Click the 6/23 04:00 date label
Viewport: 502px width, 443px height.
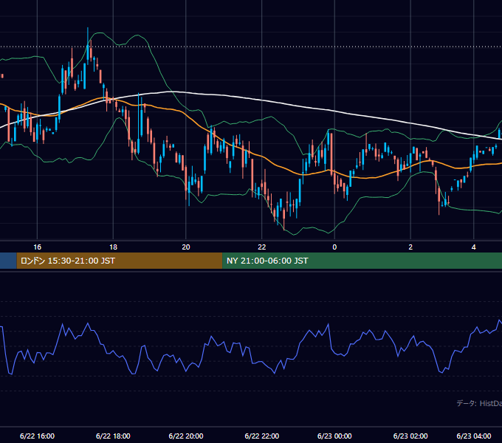coord(474,436)
